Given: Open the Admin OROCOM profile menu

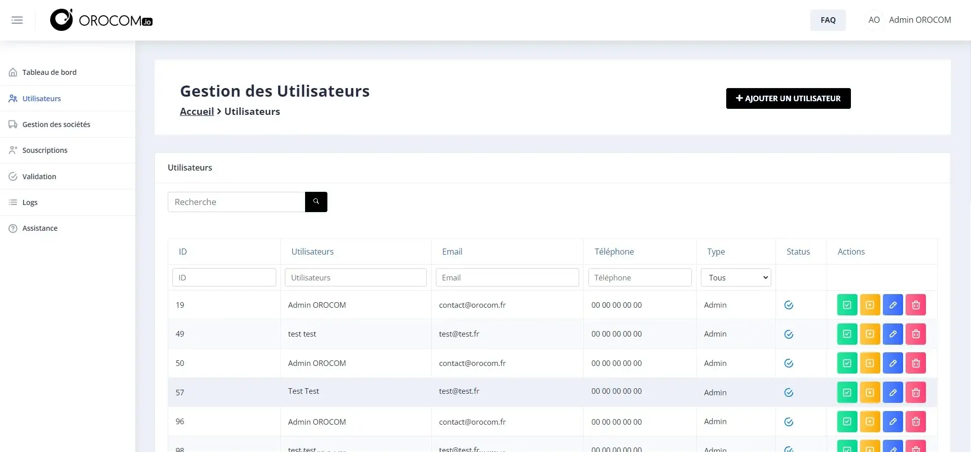Looking at the screenshot, I should 909,20.
